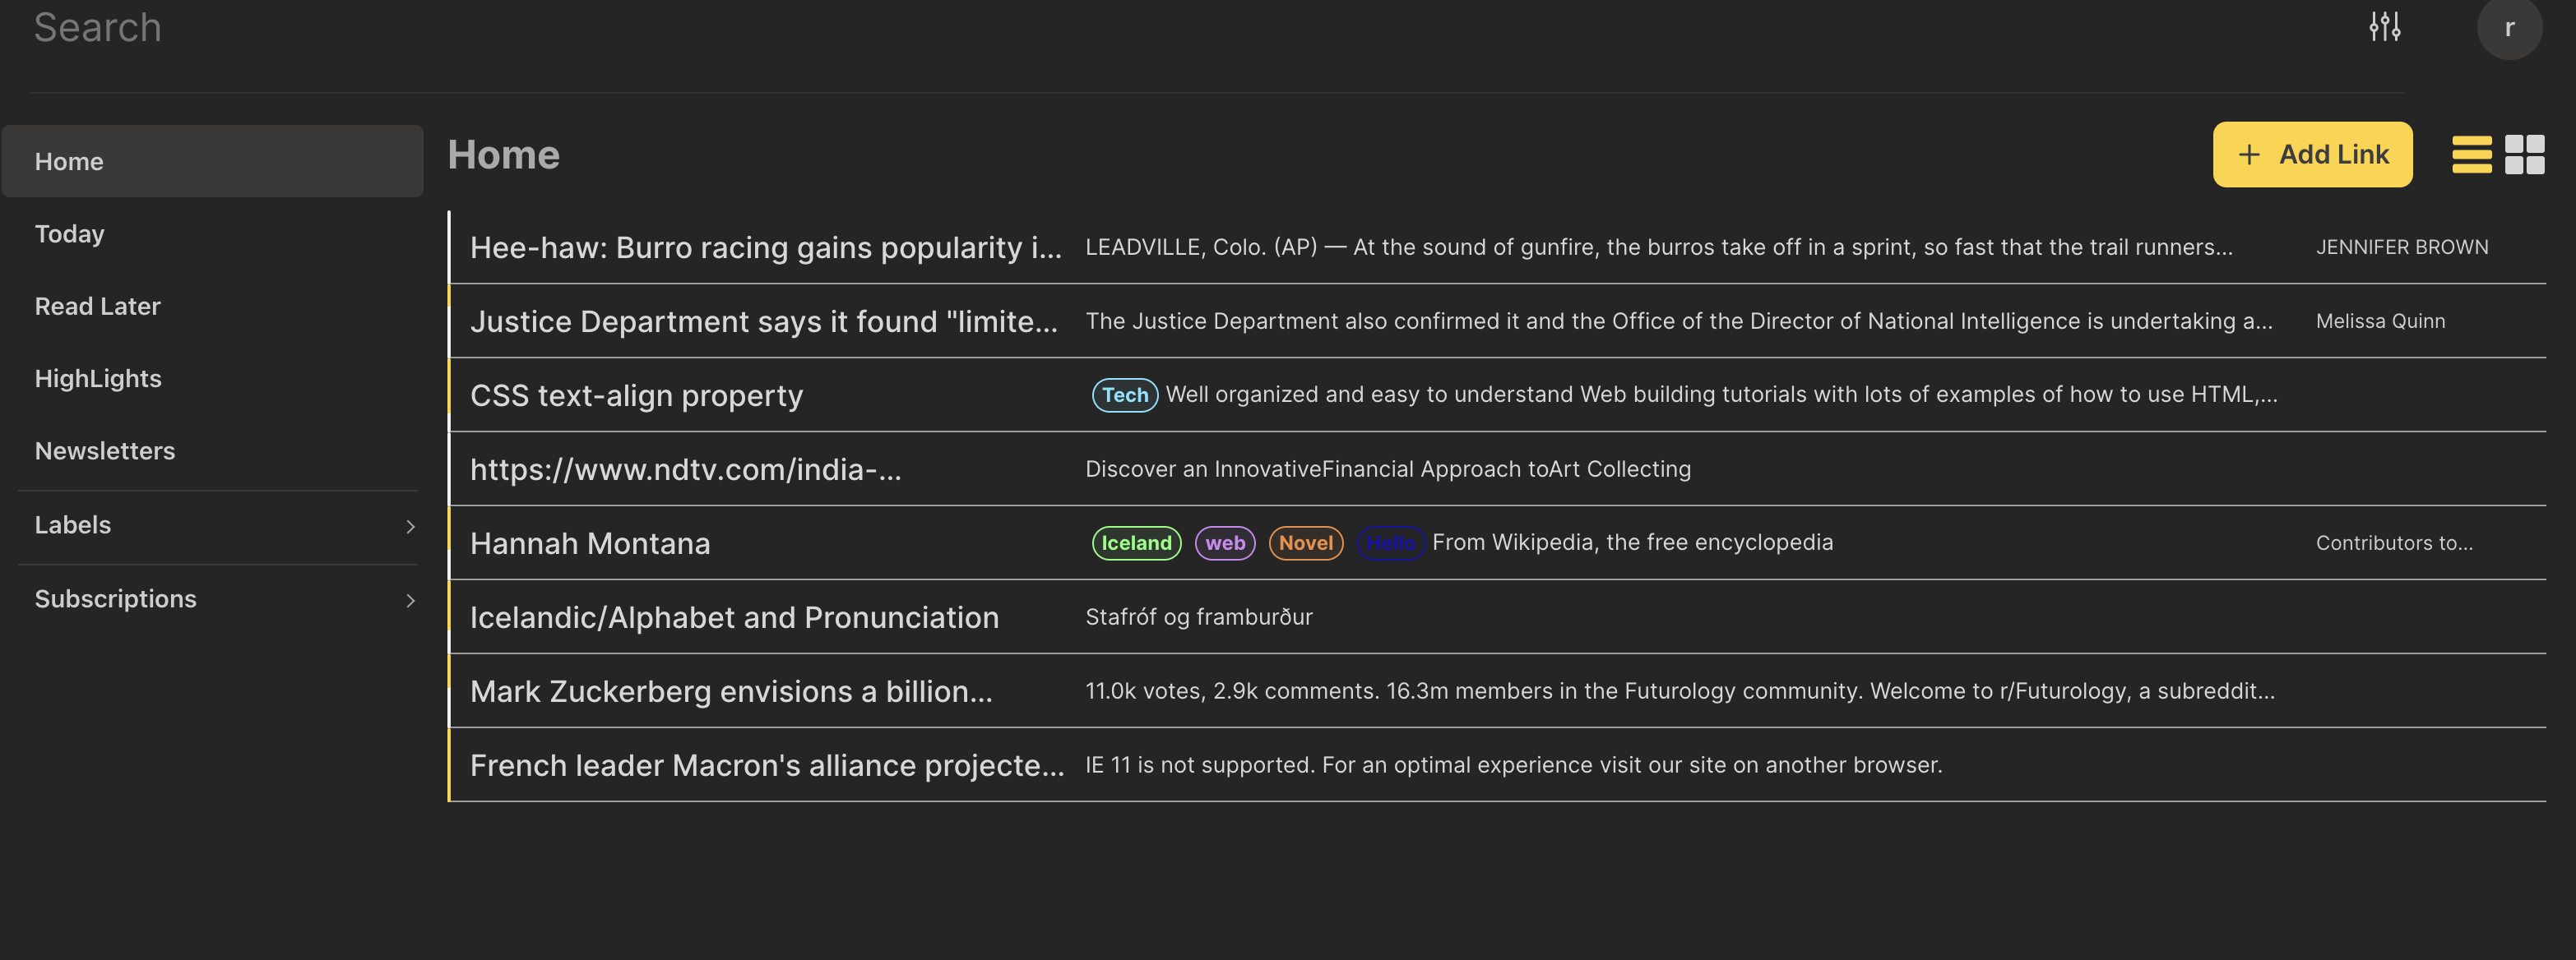Go to Read Later section

point(98,307)
